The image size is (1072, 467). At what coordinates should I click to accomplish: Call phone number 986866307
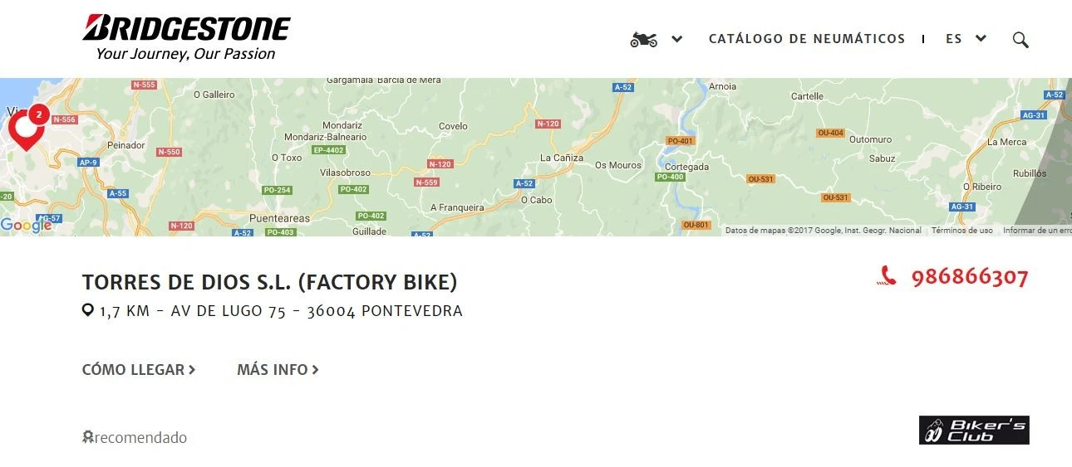pos(970,277)
